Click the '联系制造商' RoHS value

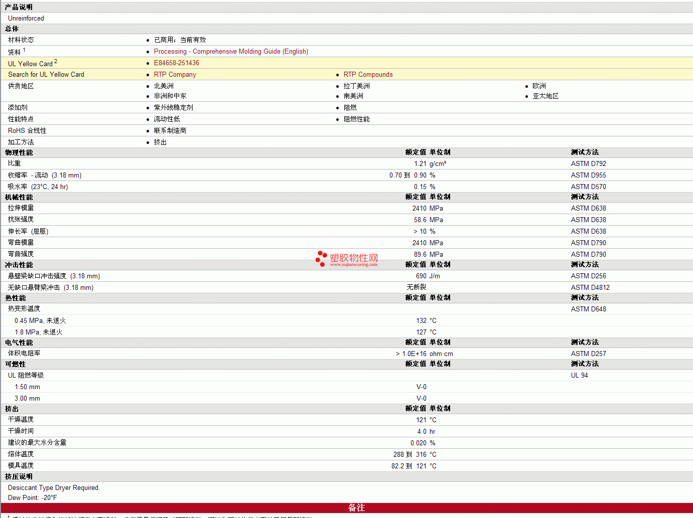pyautogui.click(x=170, y=131)
